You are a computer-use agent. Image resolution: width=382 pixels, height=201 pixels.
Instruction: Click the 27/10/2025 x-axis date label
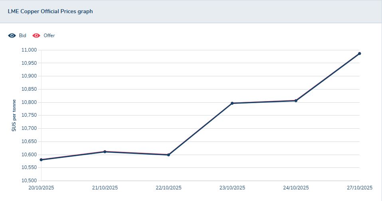point(359,188)
